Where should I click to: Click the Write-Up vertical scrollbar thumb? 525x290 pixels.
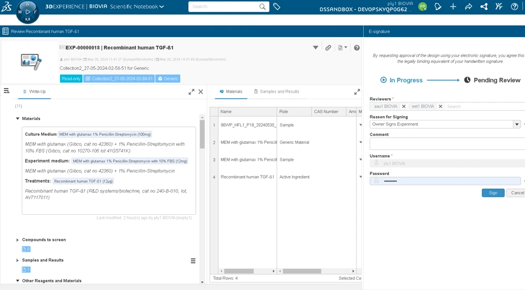click(x=202, y=134)
